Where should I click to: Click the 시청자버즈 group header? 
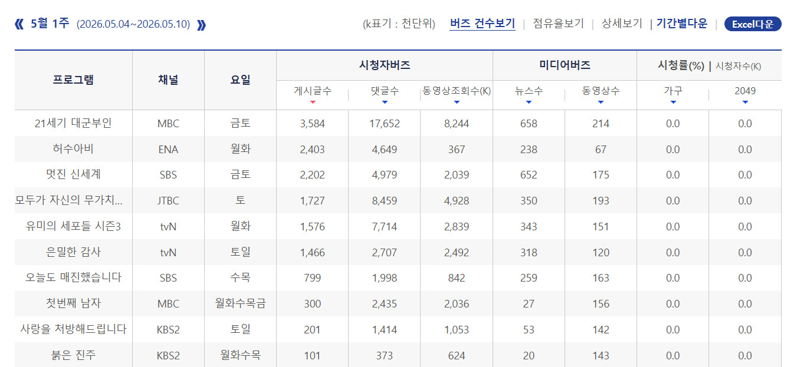(385, 65)
